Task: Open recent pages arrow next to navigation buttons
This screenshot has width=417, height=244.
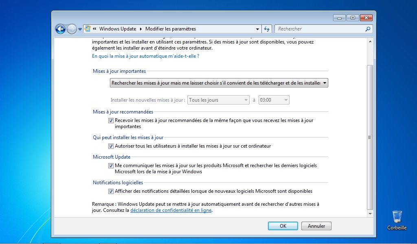Action: pyautogui.click(x=80, y=29)
